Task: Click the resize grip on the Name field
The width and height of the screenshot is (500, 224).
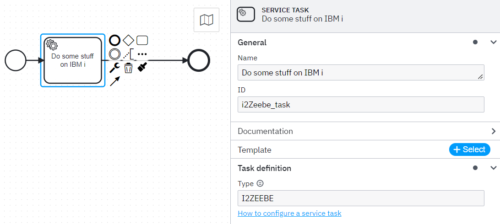Action: pyautogui.click(x=480, y=77)
